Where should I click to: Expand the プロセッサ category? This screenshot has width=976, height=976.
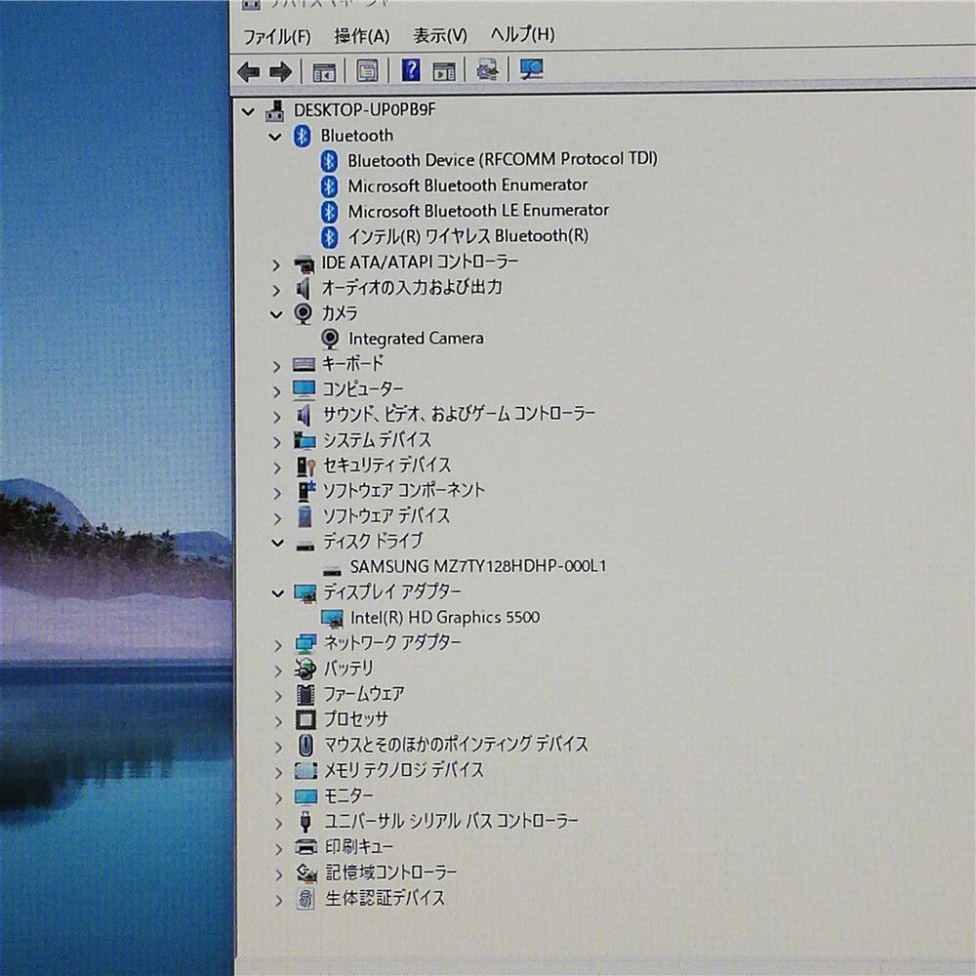coord(278,720)
